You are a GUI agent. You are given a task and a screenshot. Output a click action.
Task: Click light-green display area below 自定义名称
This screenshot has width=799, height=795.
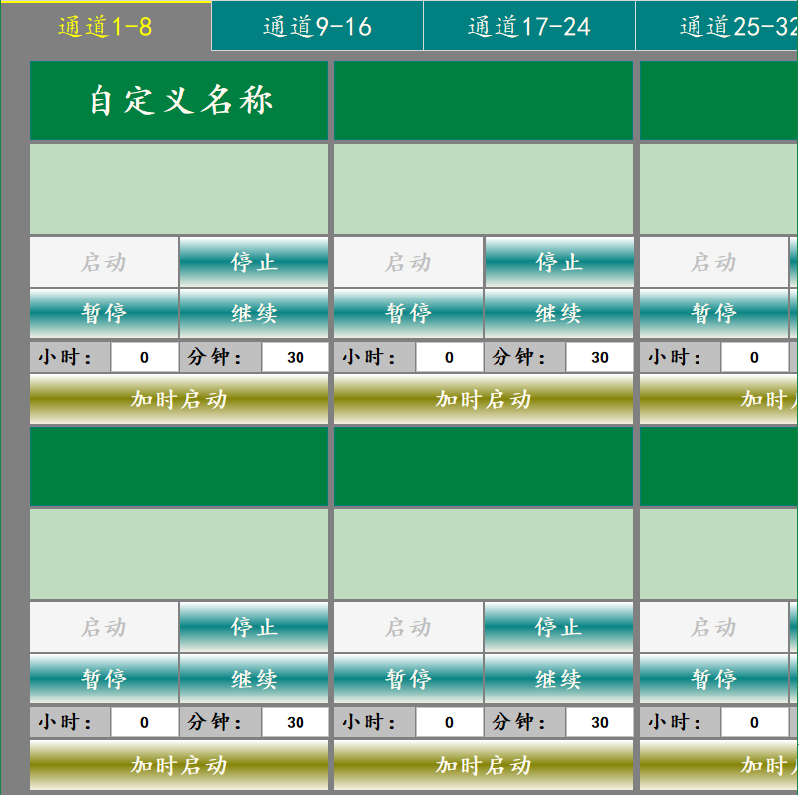[x=179, y=189]
